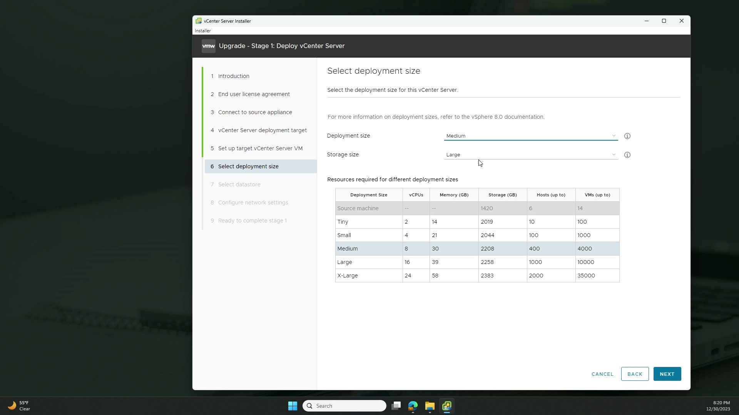
Task: Launch Microsoft Edge from the taskbar
Action: (413, 406)
